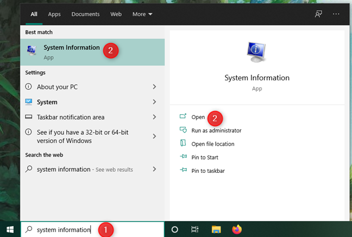
Task: Open the System Information best match result
Action: 92,52
